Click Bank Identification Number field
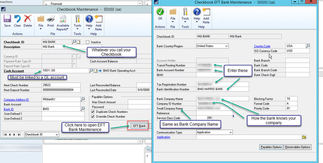 click(223, 89)
